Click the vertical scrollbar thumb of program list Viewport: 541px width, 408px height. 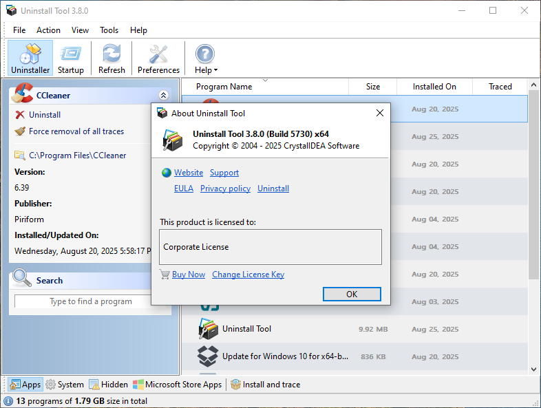pyautogui.click(x=533, y=184)
